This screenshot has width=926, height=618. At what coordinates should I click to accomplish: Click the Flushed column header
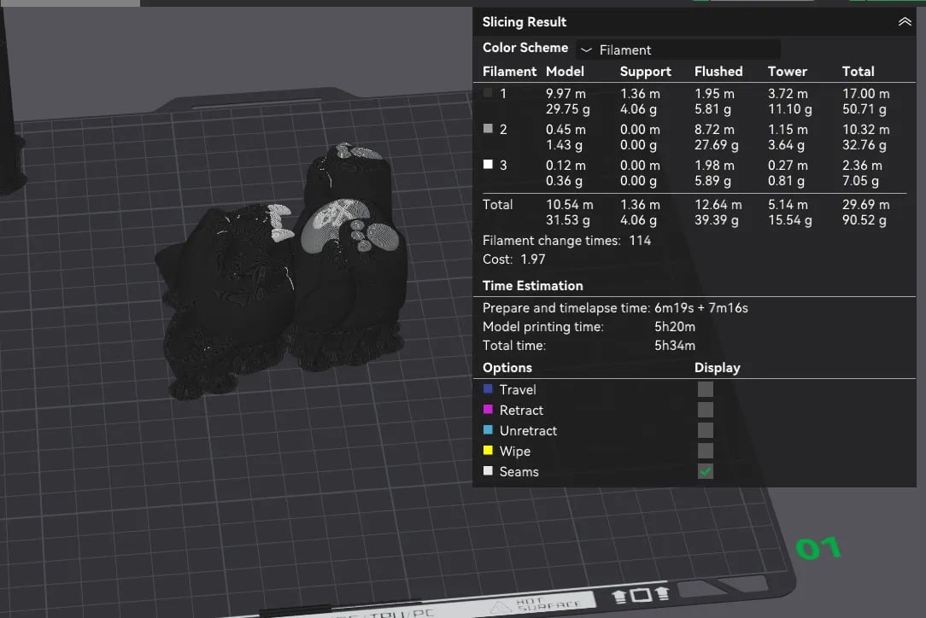718,72
